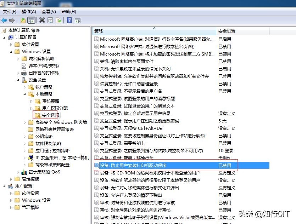The height and width of the screenshot is (224, 296).
Task: Click the 基于策略的 QoS chart icon
Action: coord(24,172)
